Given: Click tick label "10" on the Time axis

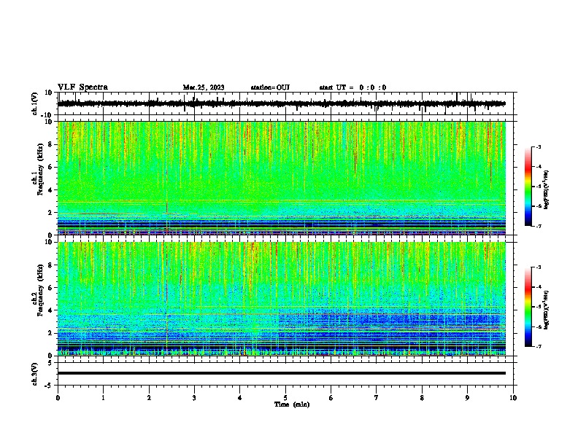Looking at the screenshot, I should [x=513, y=398].
